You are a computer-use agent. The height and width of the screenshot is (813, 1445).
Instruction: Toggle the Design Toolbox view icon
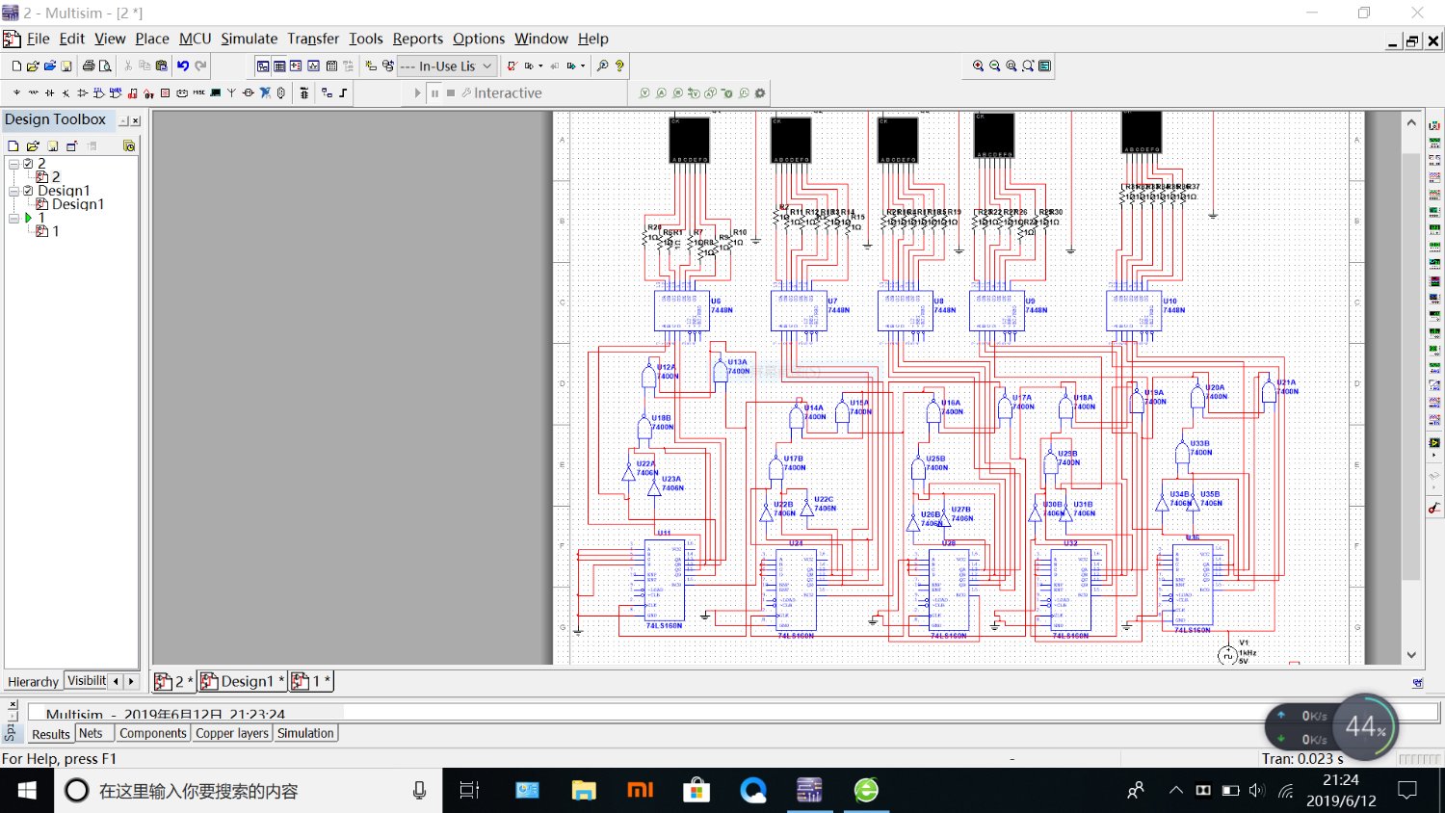tap(263, 66)
